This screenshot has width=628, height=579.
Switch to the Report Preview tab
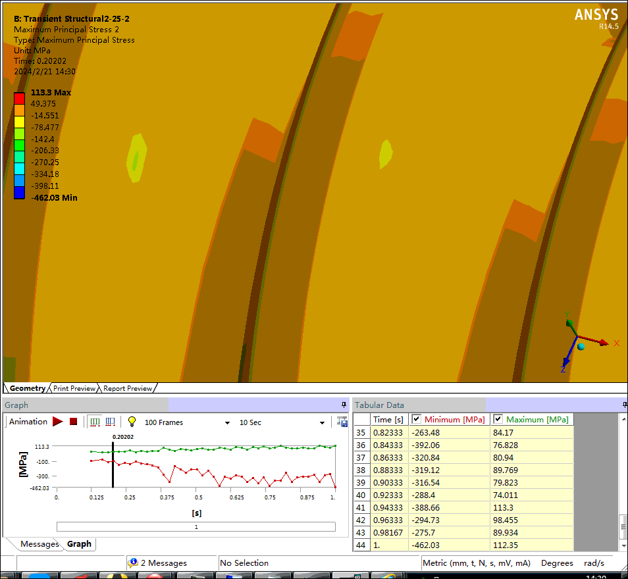pos(128,388)
